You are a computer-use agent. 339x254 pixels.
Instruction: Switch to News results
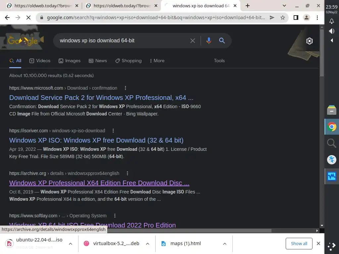tap(98, 61)
